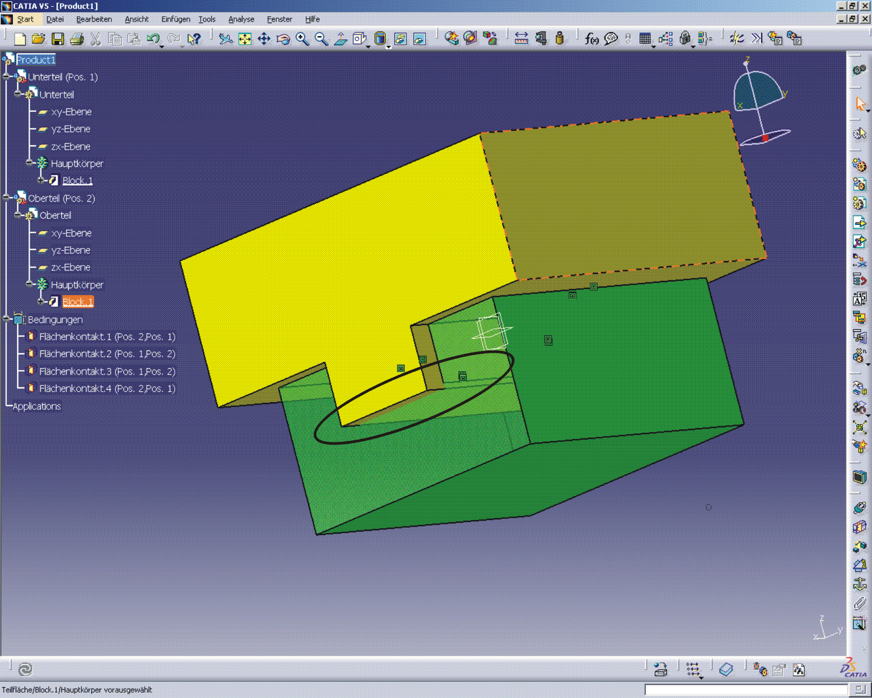Click the Zoom Out magnifier
Viewport: 872px width, 698px height.
(x=321, y=39)
